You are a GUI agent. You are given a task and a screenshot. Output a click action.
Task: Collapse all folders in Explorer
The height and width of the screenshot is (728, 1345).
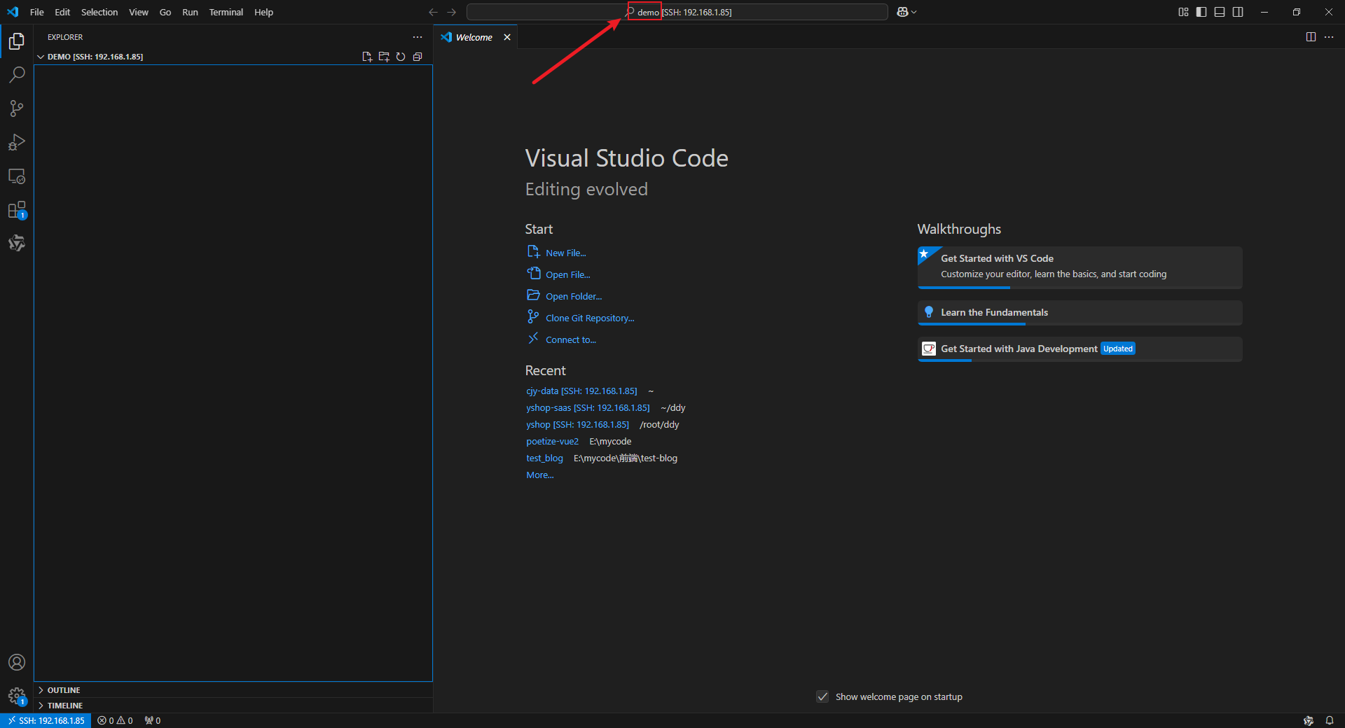click(418, 57)
